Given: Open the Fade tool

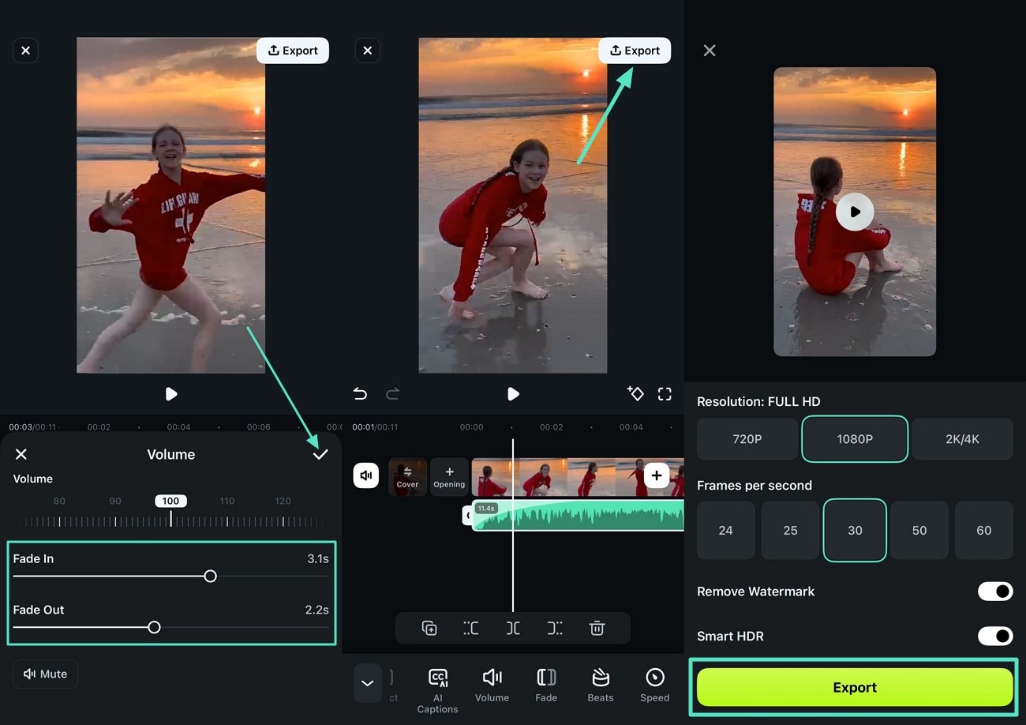Looking at the screenshot, I should (x=546, y=685).
